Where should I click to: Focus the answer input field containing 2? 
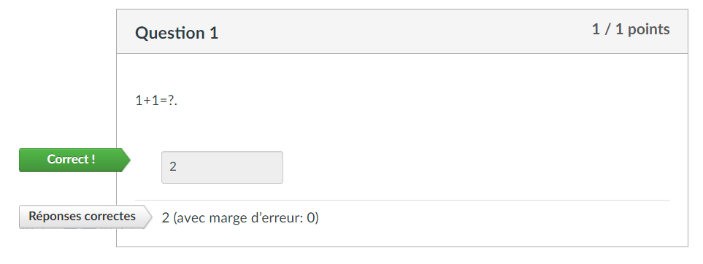(x=222, y=167)
